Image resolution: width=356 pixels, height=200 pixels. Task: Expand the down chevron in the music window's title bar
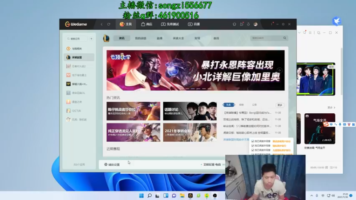tap(299, 32)
